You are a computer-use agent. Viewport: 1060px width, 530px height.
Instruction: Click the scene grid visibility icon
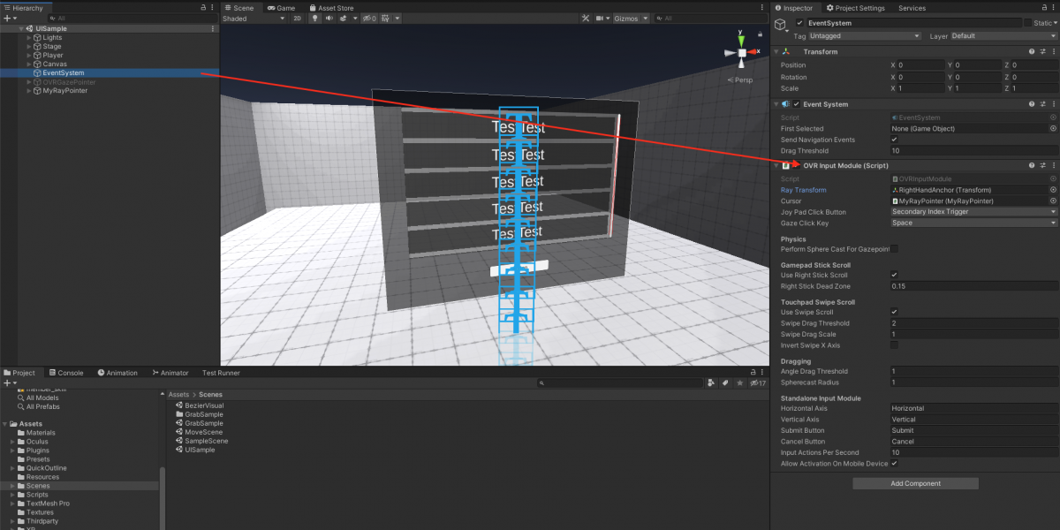click(x=383, y=19)
